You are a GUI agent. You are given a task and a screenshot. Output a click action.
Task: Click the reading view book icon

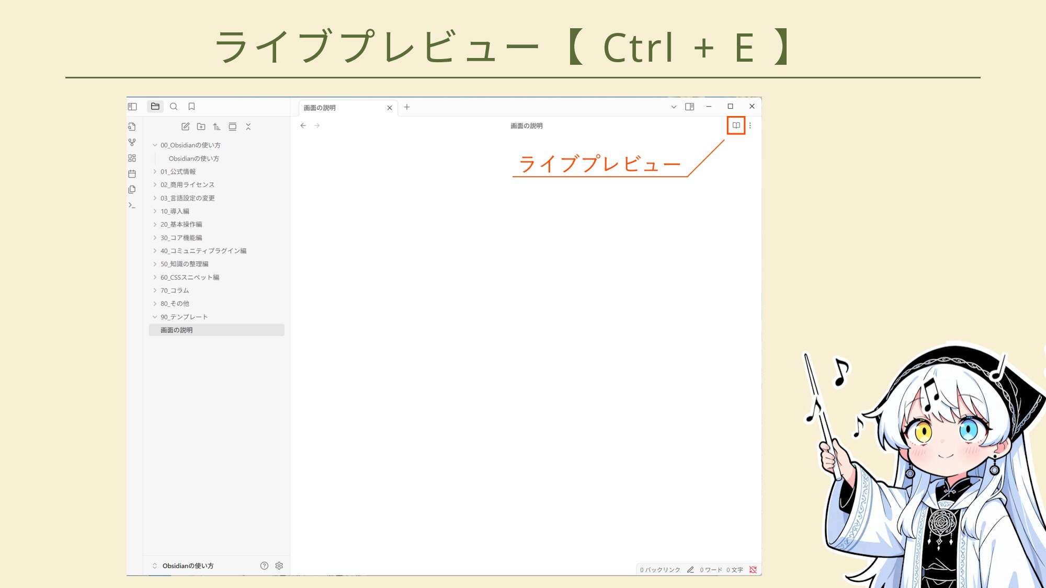coord(736,125)
